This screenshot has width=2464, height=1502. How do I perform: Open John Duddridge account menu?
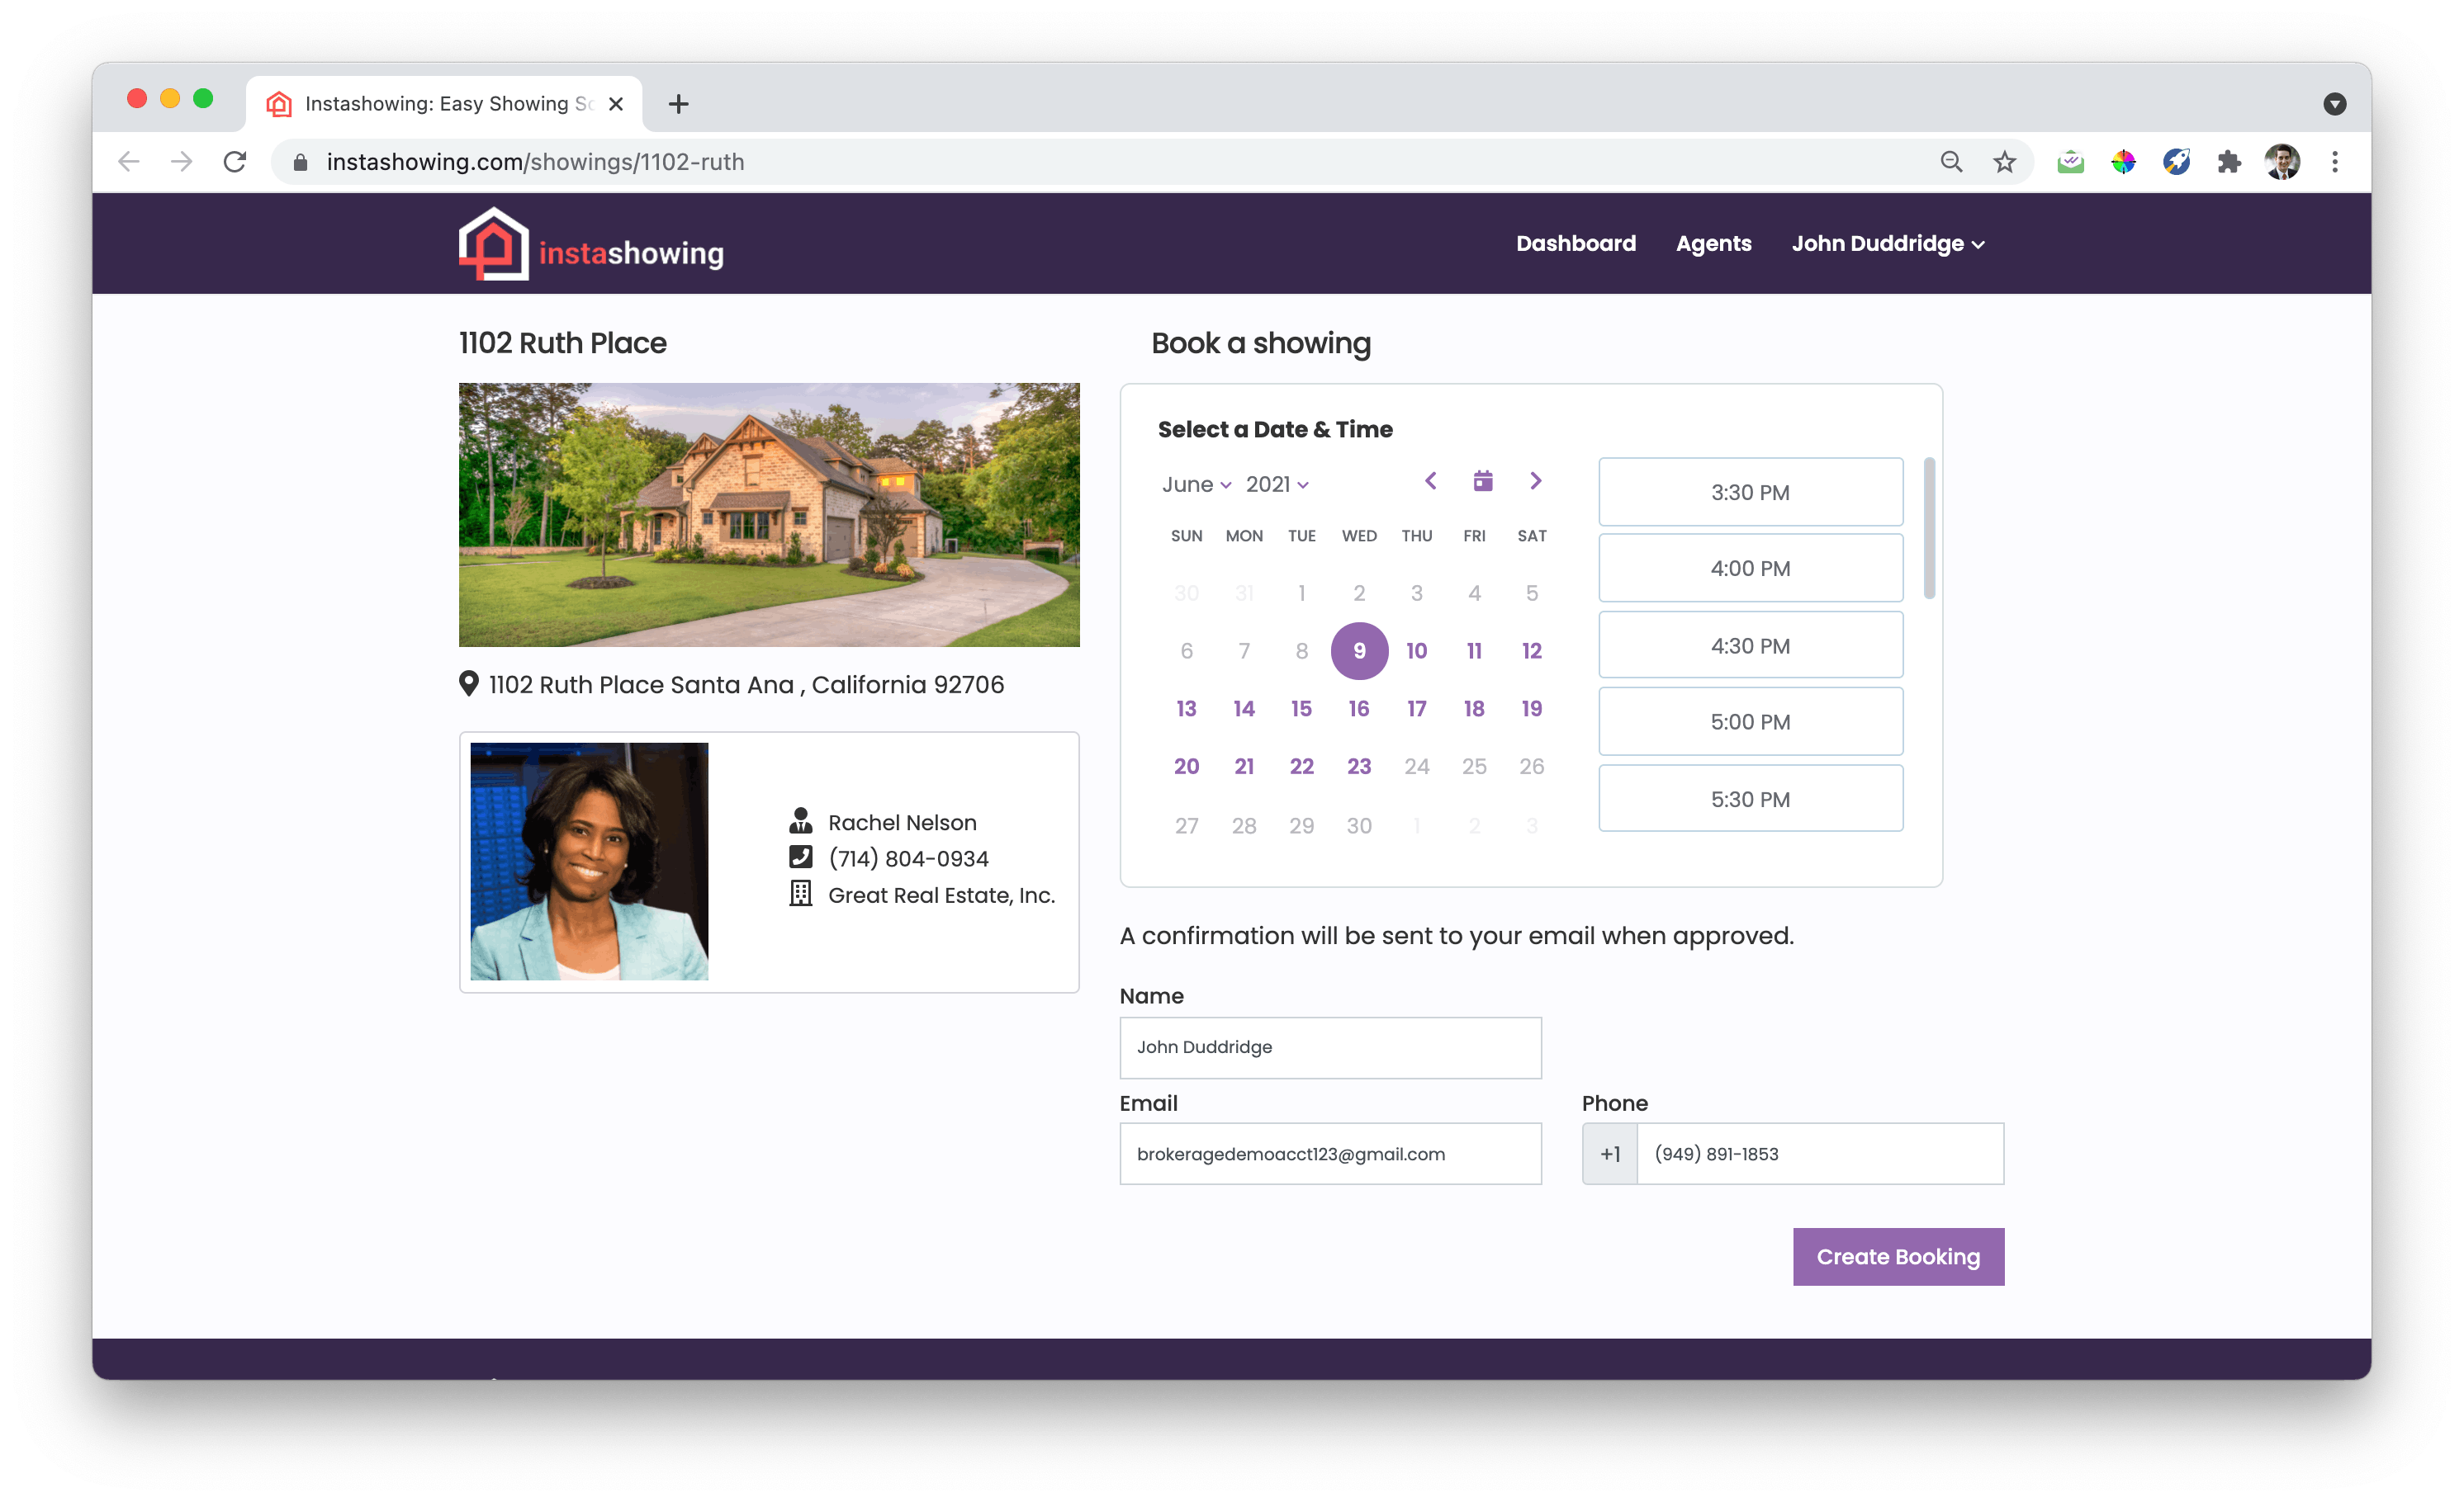(x=1887, y=243)
